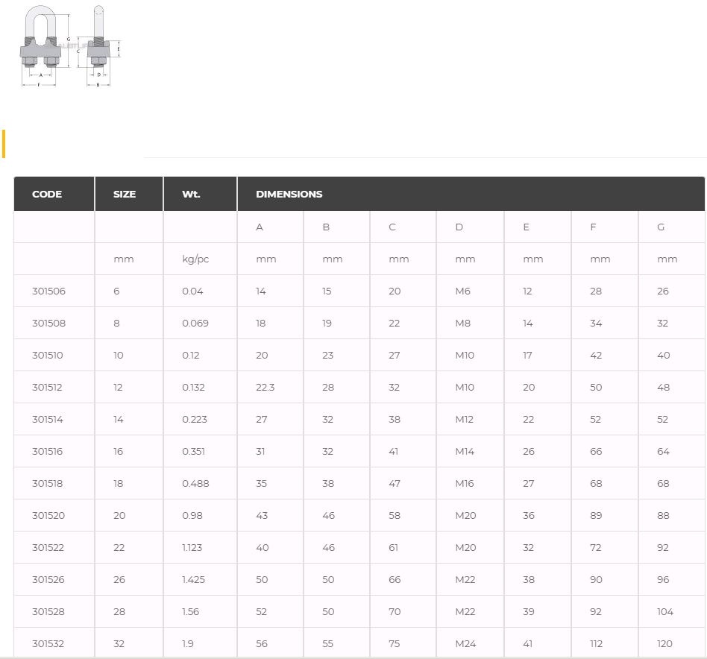Click M10 in the 301512 row

(x=465, y=387)
